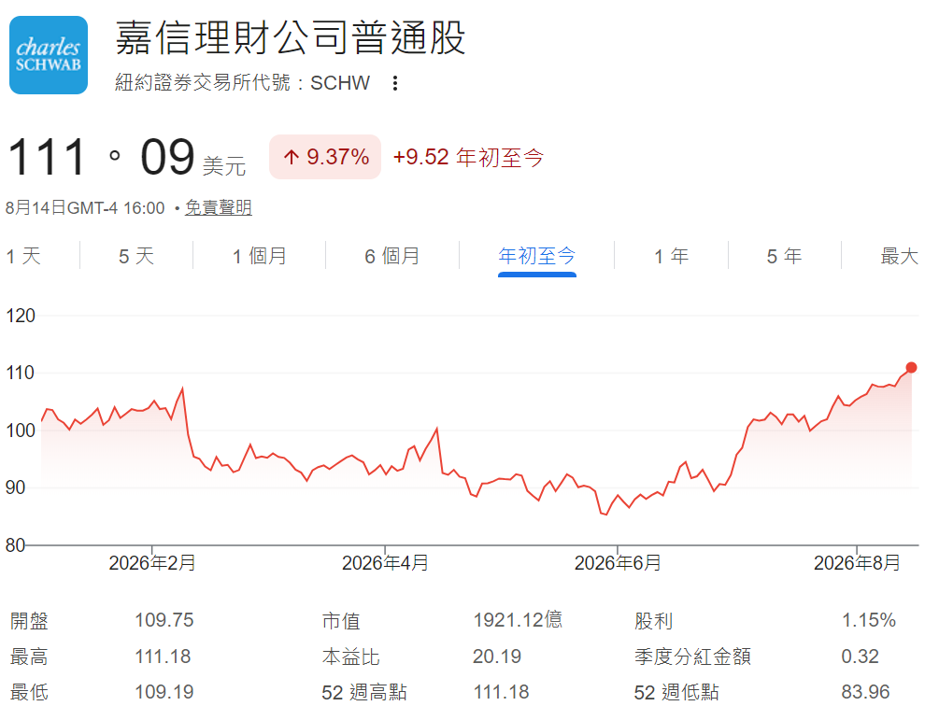Screen dimensions: 925x706
Task: Open the three-dot more options menu
Action: tap(395, 83)
